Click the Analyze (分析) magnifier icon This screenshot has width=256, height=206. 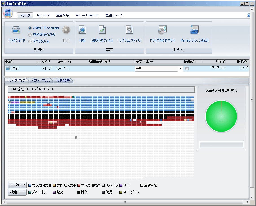pyautogui.click(x=82, y=30)
